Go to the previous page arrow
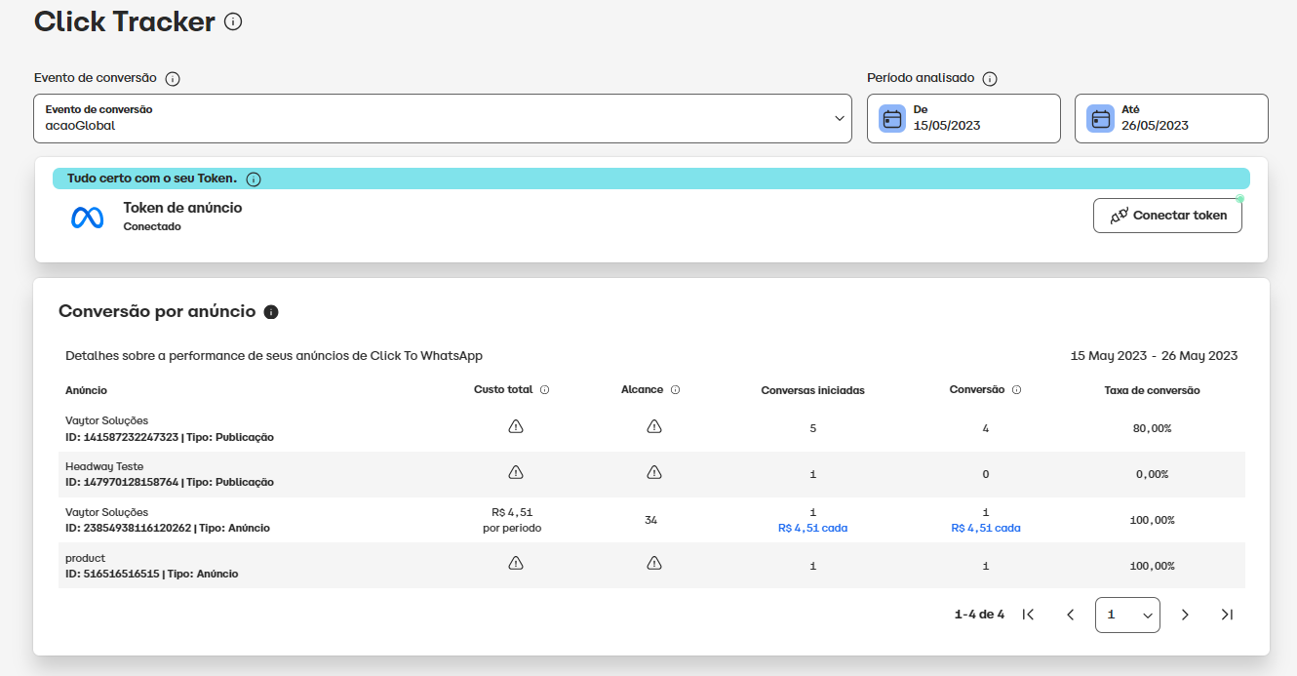Screen dimensions: 1297x676 (1070, 615)
